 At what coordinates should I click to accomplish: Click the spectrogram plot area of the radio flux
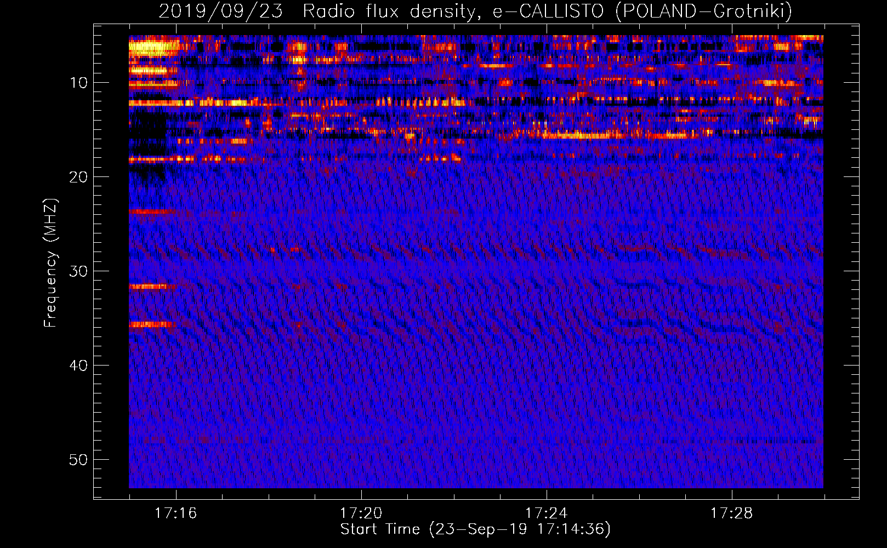point(476,261)
